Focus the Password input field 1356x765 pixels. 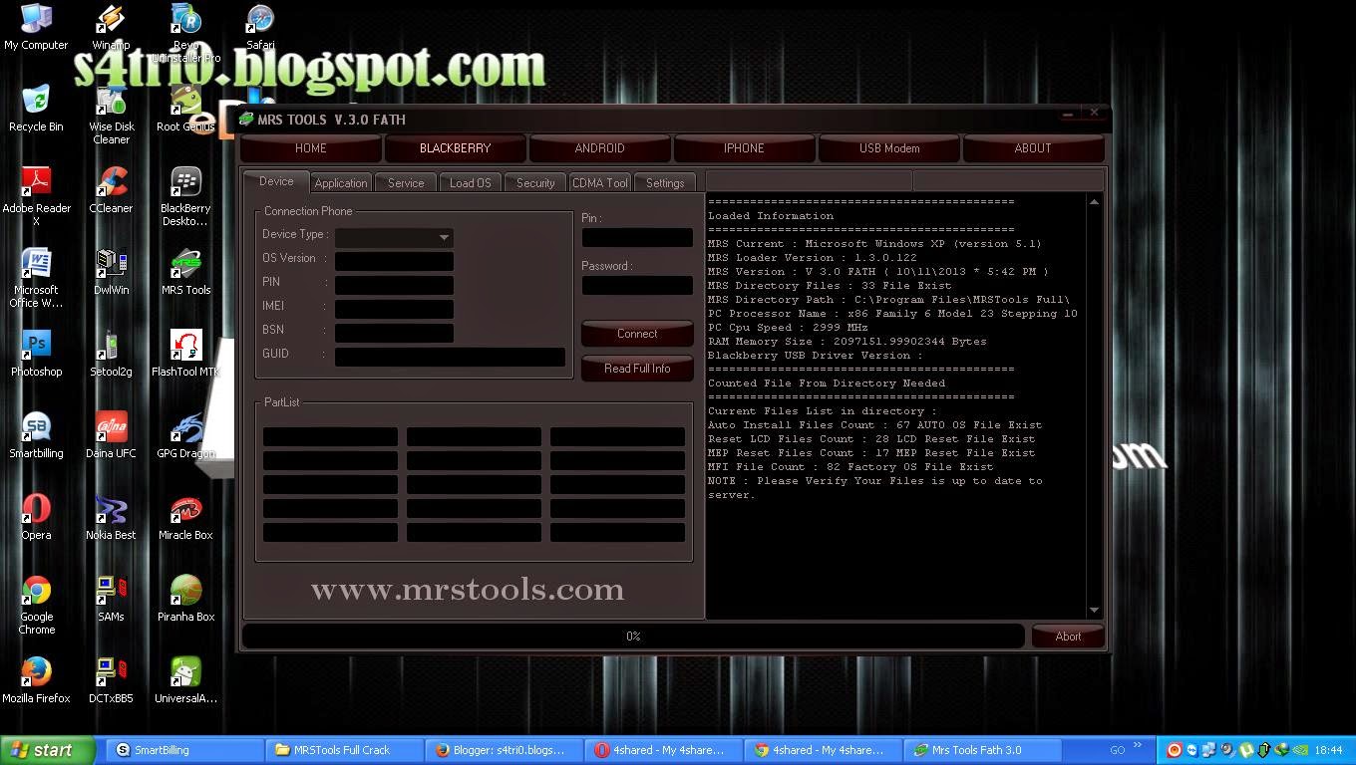(x=637, y=286)
